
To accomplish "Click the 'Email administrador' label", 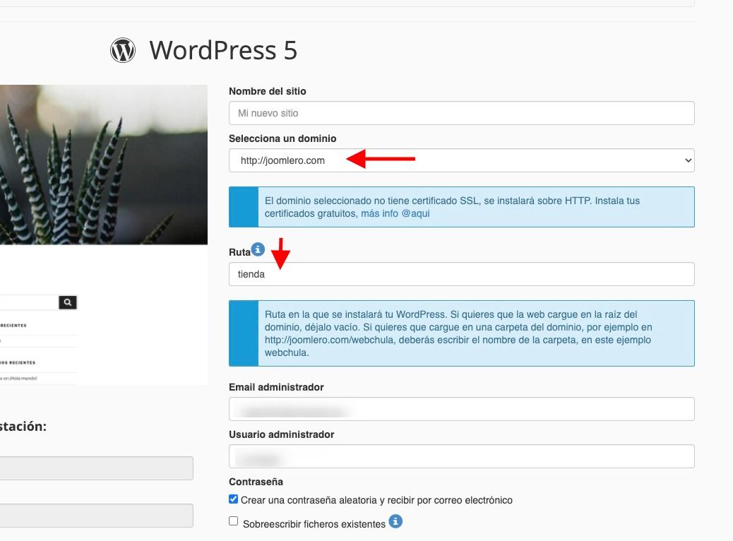I will (276, 387).
